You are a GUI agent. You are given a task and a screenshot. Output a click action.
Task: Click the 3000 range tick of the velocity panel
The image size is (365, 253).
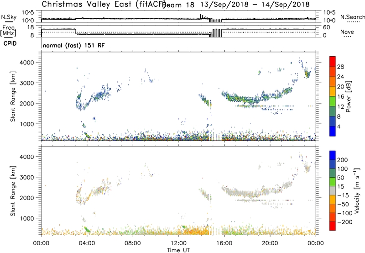27,177
